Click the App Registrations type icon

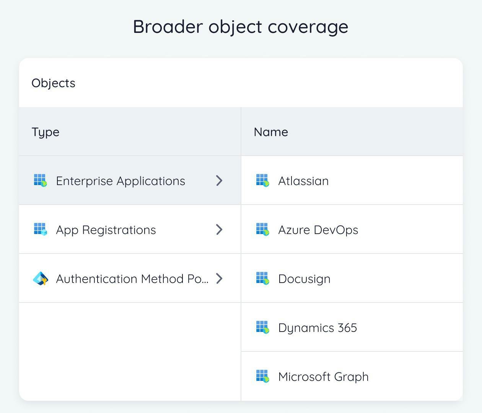40,229
